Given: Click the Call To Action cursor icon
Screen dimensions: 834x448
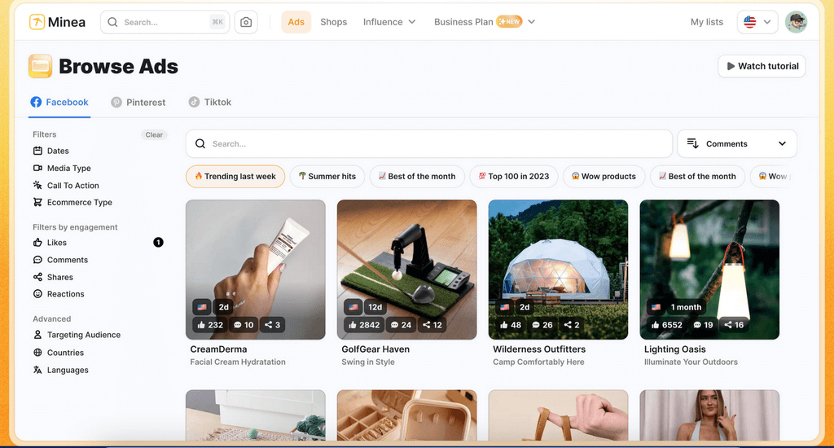Looking at the screenshot, I should pos(37,185).
